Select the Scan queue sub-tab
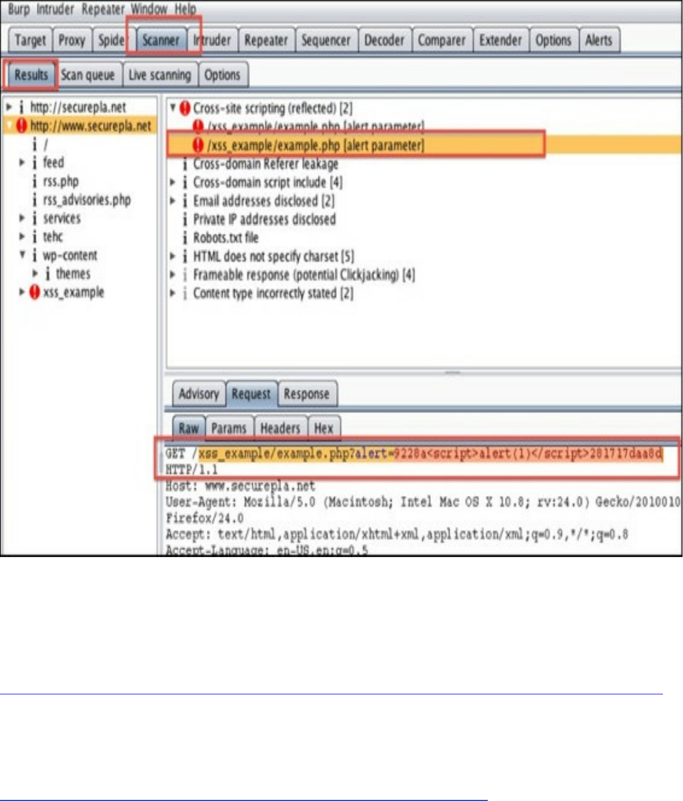The width and height of the screenshot is (683, 801). (88, 75)
